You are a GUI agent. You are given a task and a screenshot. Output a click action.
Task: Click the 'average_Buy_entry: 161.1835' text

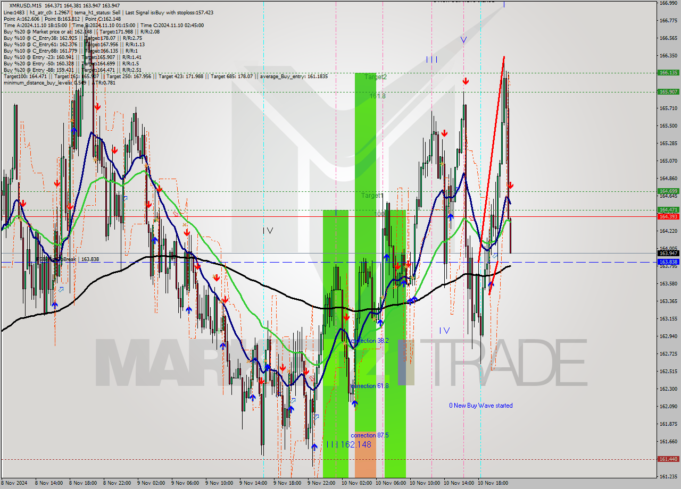pos(293,76)
